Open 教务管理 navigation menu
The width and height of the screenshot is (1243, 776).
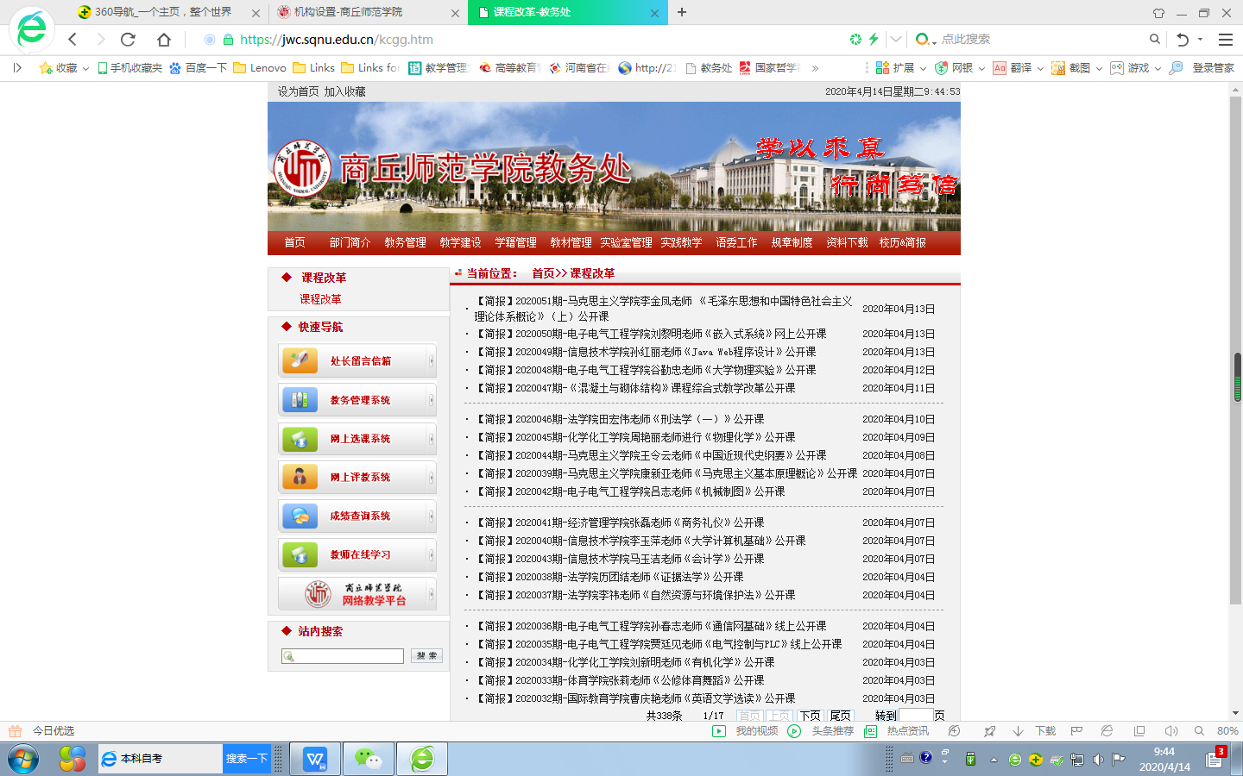click(x=405, y=242)
